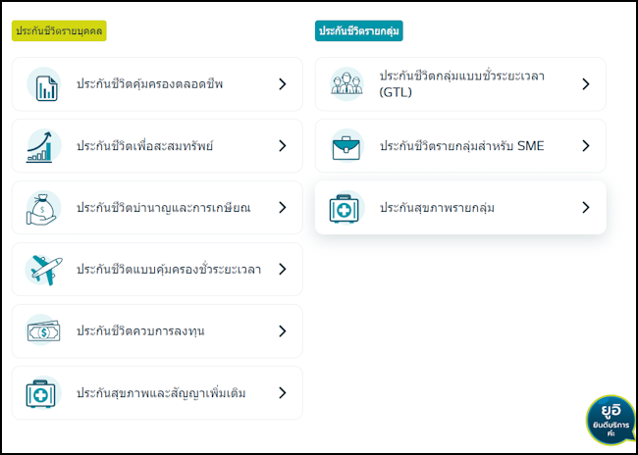
Task: Click the briefcase icon for SME insurance
Action: (x=346, y=146)
